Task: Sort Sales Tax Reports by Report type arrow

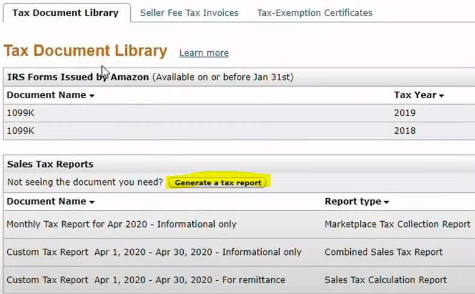Action: [x=386, y=202]
